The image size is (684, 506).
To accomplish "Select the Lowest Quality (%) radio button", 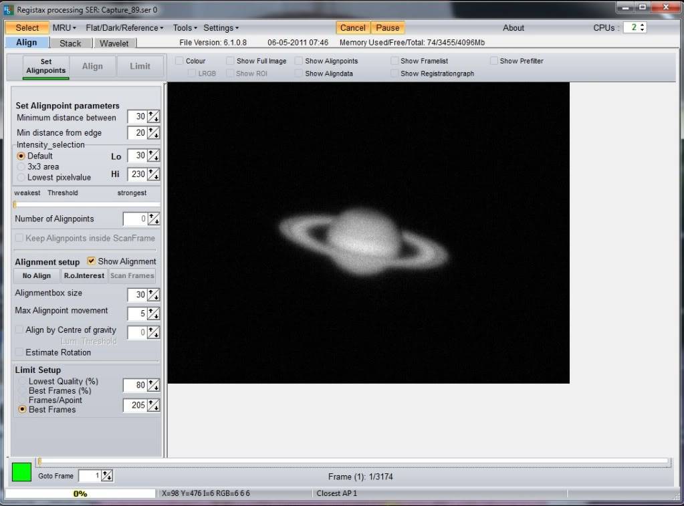I will (22, 381).
